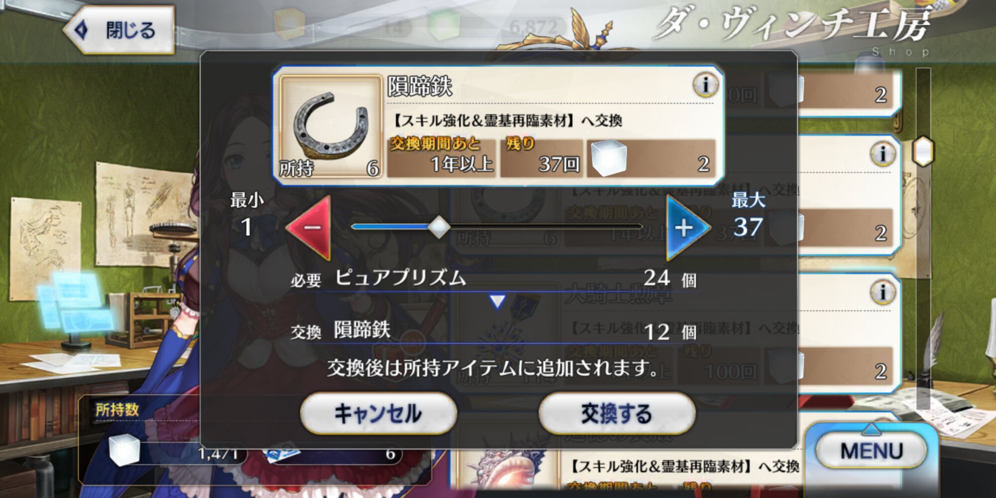Decrease exchange quantity with the red minus arrow
Image resolution: width=996 pixels, height=498 pixels.
310,228
